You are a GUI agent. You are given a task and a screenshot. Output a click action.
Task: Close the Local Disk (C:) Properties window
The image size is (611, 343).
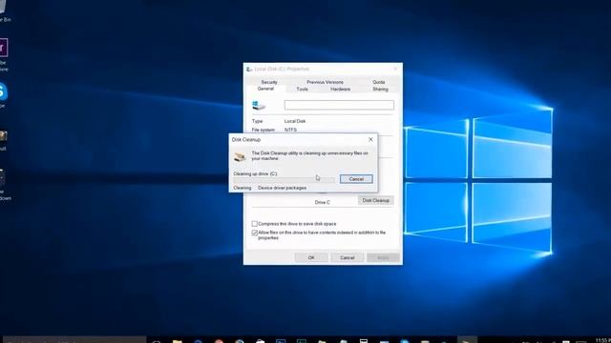pos(395,69)
